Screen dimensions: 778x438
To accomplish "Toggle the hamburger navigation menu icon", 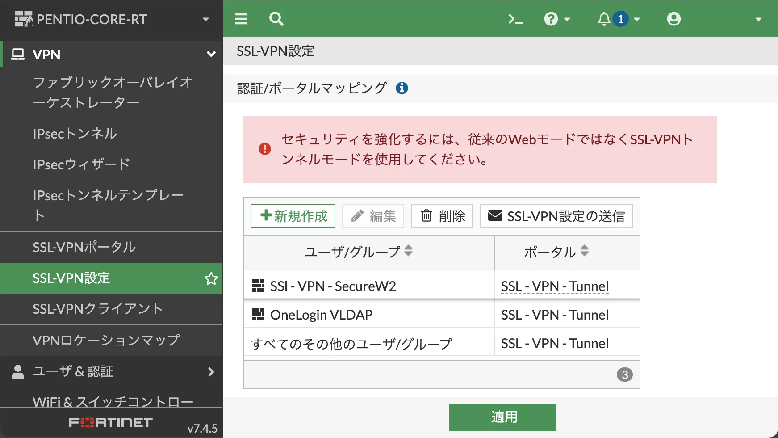I will pos(241,19).
